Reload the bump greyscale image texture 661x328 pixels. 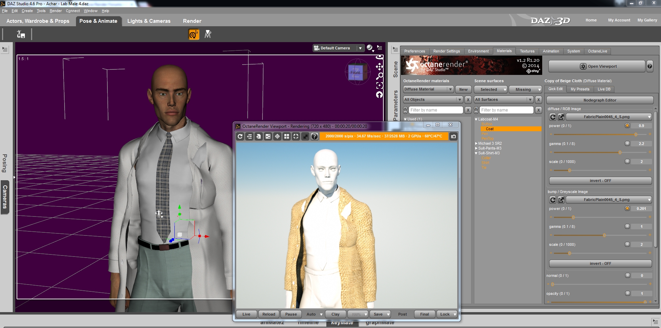click(553, 200)
